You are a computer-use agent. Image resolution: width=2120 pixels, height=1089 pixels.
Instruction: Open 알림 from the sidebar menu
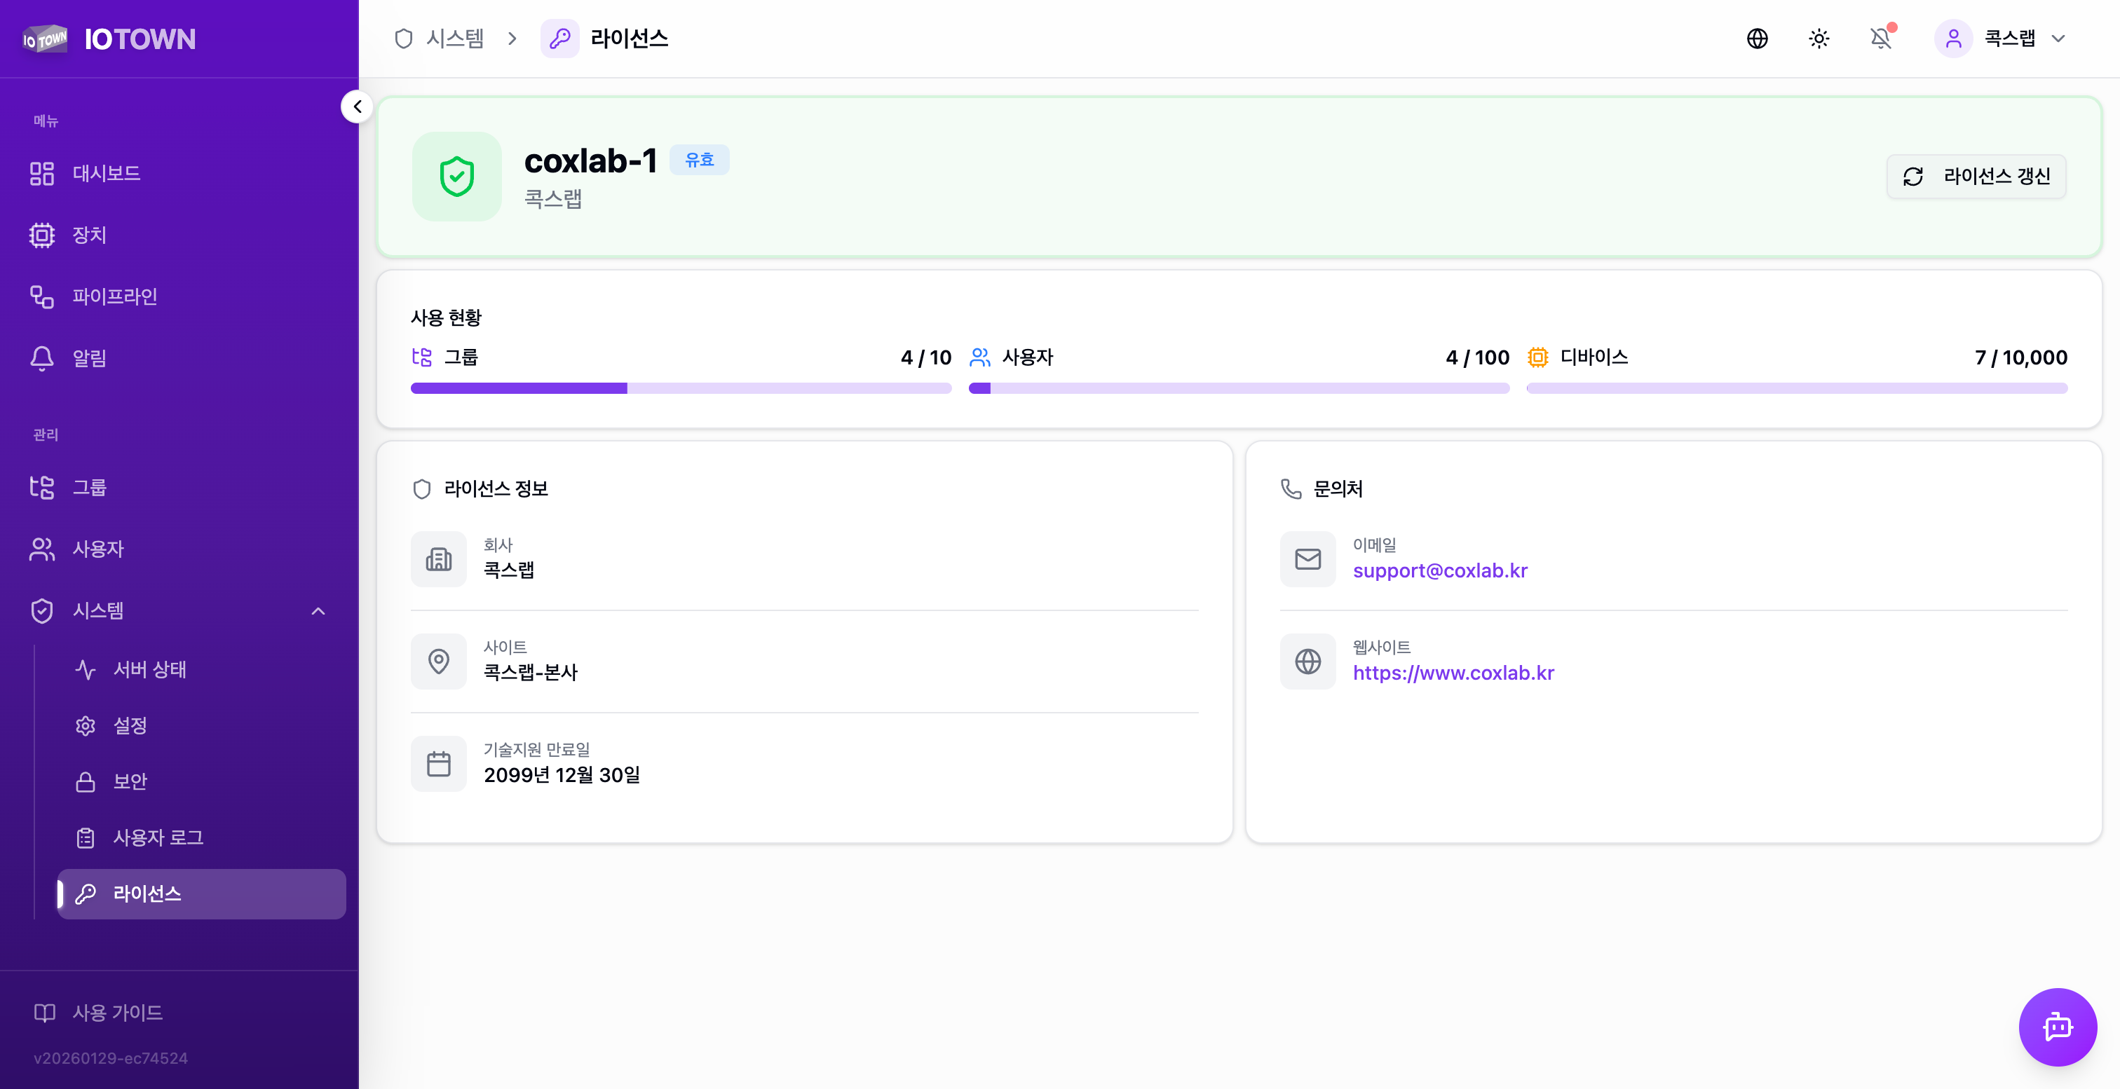(179, 359)
